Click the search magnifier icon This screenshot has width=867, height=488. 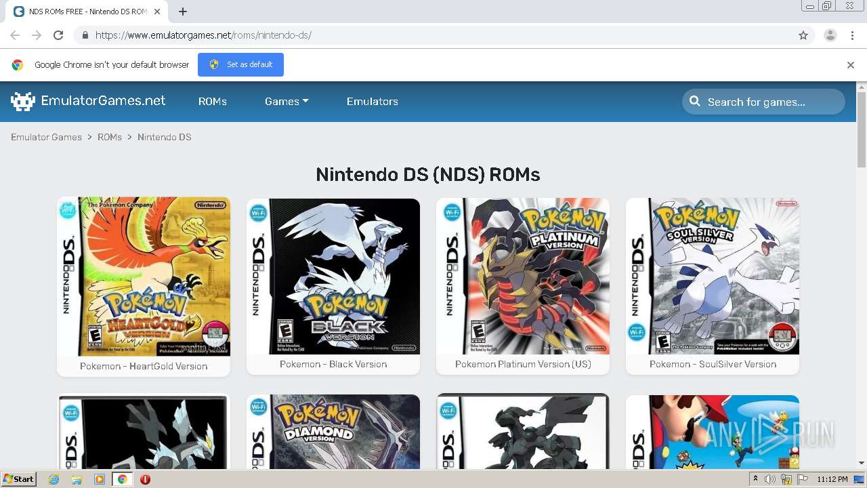tap(695, 102)
